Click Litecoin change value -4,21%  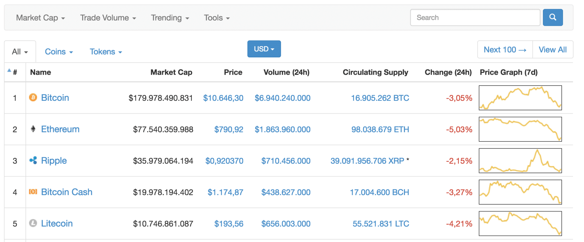point(459,224)
